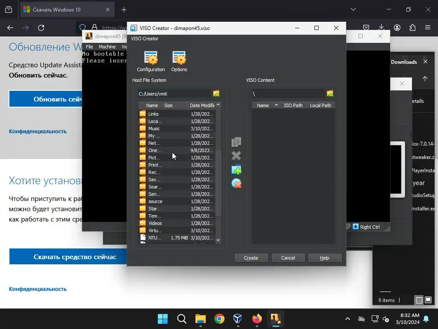Click the Pocket save icon
This screenshot has width=438, height=329.
(x=366, y=27)
